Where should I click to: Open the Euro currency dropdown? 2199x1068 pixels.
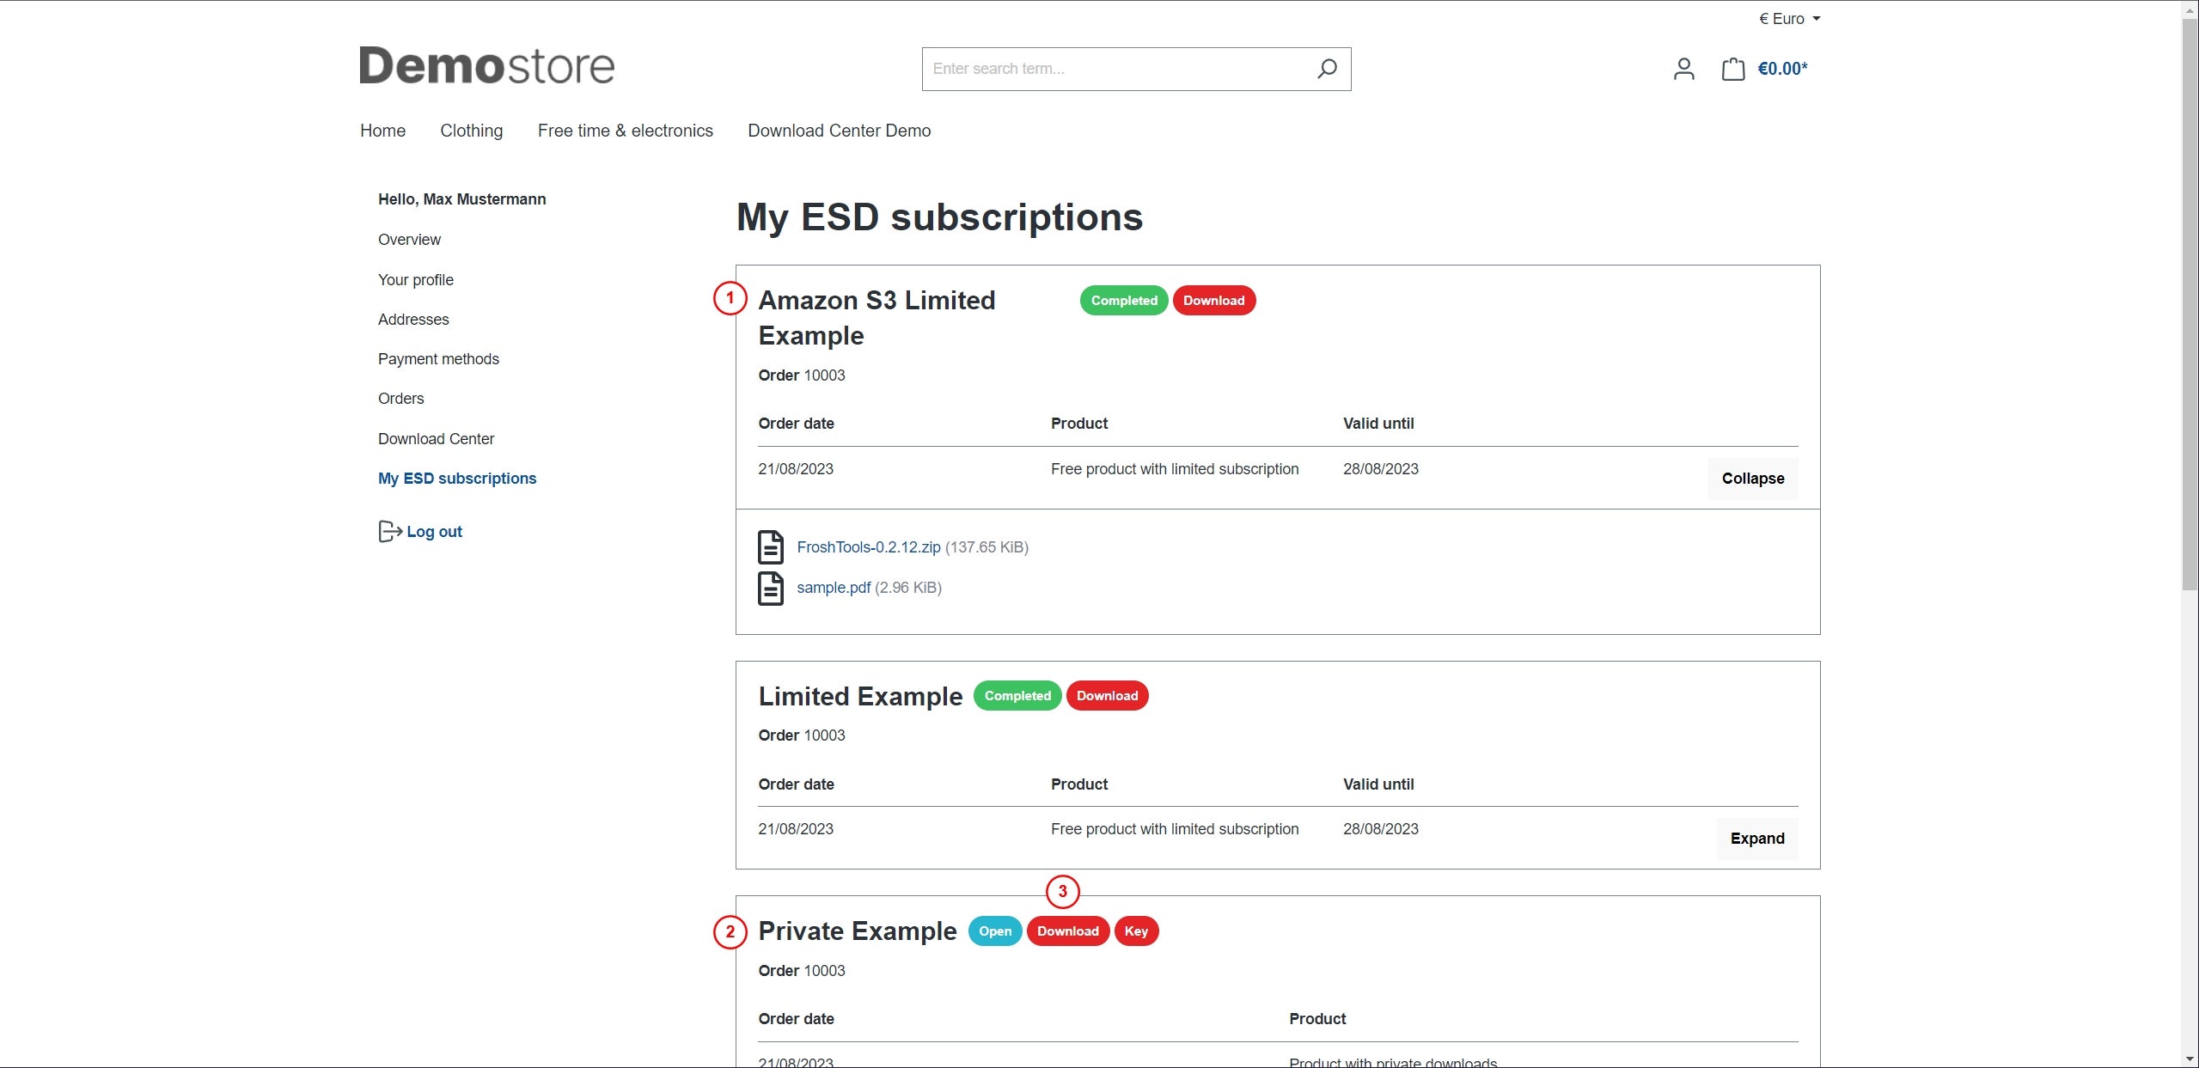coord(1789,19)
